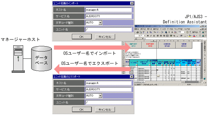Click サービス名 field in import dialog

pos(108,16)
